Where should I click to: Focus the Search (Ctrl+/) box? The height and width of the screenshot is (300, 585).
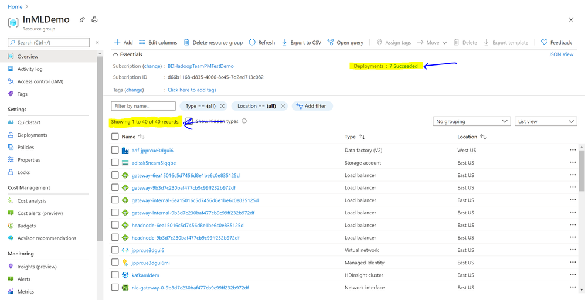click(x=49, y=43)
